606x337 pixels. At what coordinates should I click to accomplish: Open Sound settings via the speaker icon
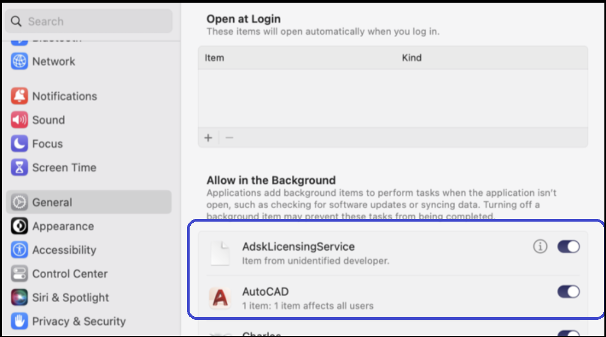pos(20,120)
